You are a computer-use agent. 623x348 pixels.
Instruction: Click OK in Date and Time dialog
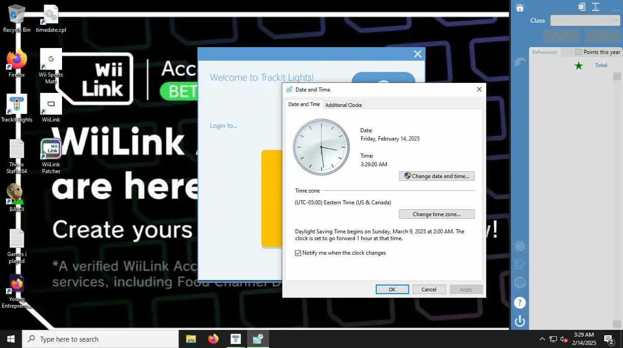(x=392, y=289)
